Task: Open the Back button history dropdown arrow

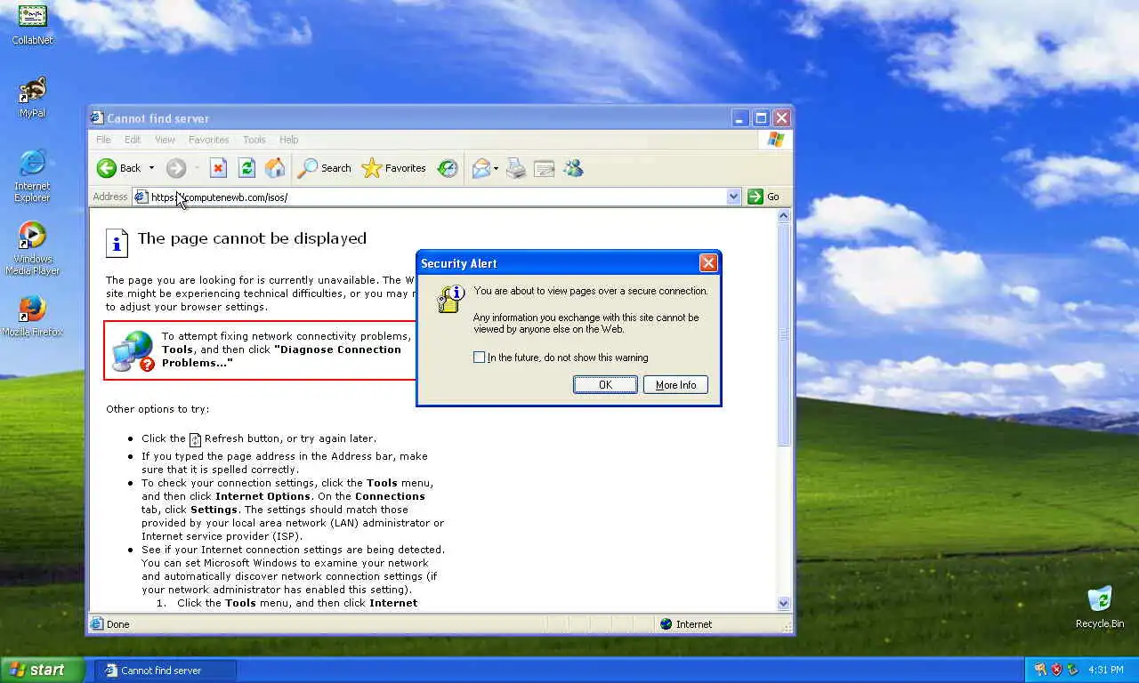Action: (151, 168)
